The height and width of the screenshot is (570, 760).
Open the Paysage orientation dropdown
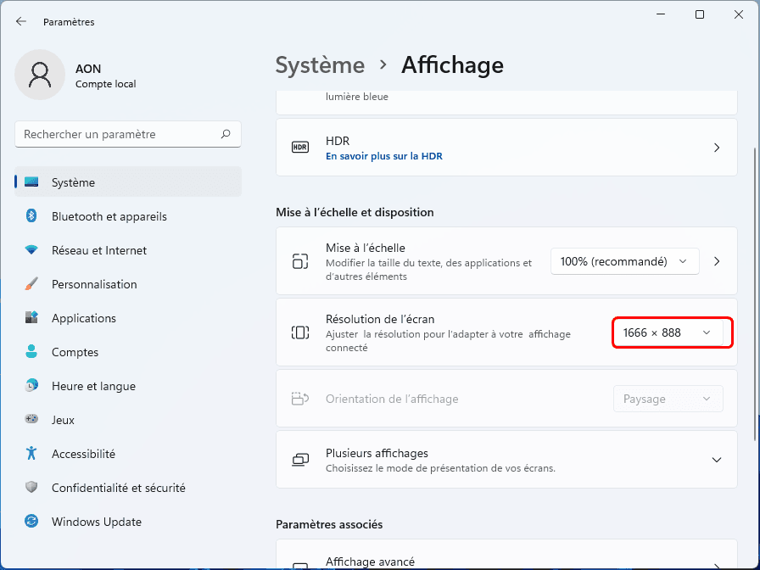pyautogui.click(x=668, y=399)
